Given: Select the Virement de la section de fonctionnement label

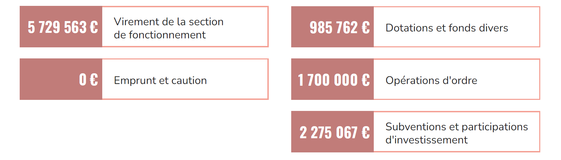Looking at the screenshot, I should (x=169, y=28).
